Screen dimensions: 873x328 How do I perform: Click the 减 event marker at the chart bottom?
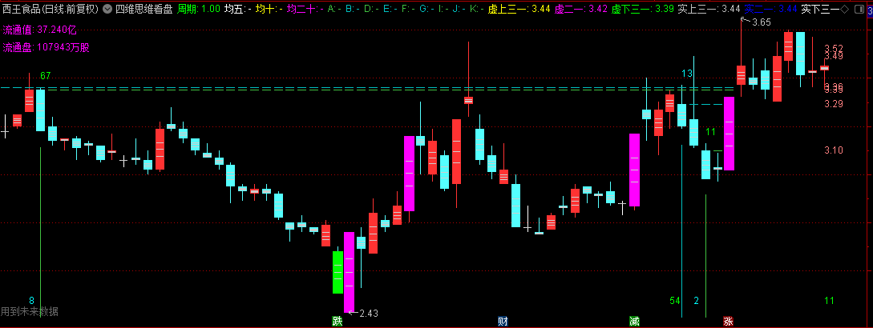tap(634, 321)
